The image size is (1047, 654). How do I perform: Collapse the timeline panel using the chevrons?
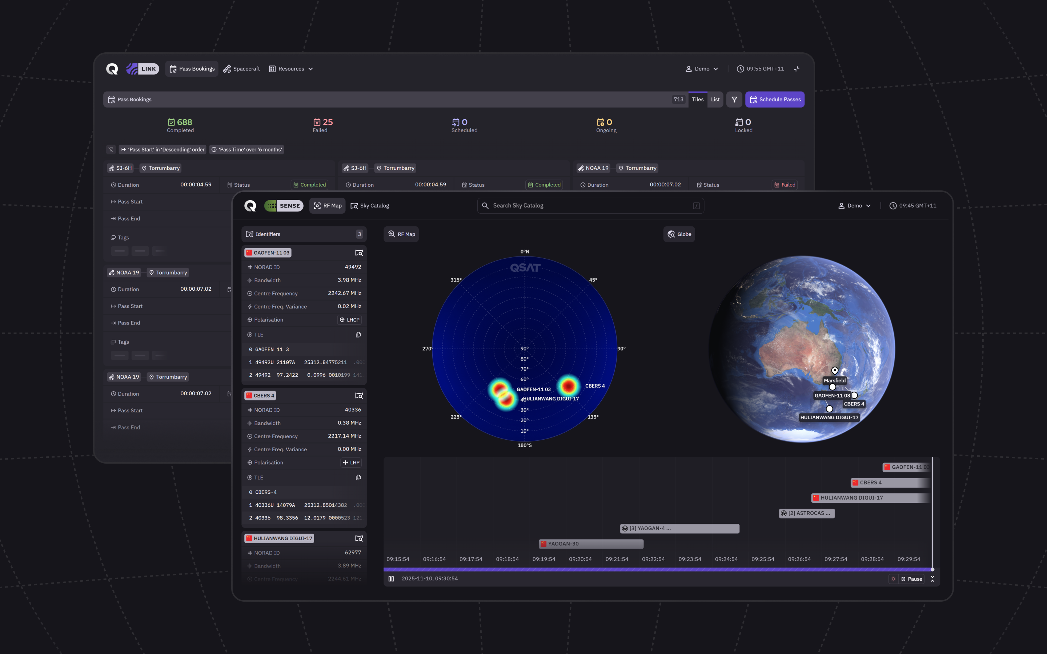pyautogui.click(x=932, y=579)
